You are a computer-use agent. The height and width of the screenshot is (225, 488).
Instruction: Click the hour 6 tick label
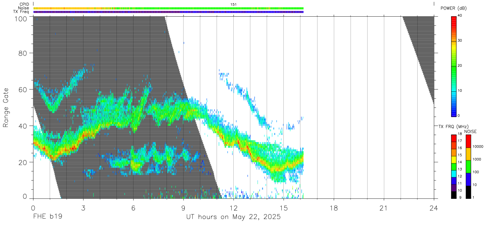(133, 208)
